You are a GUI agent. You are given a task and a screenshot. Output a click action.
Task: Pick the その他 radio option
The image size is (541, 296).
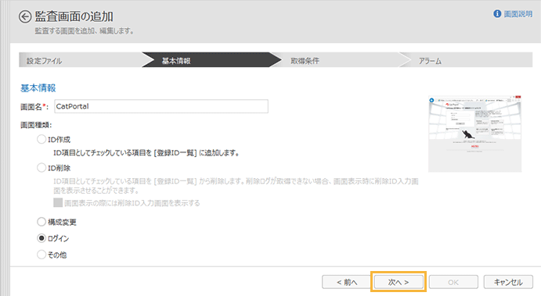pyautogui.click(x=41, y=255)
